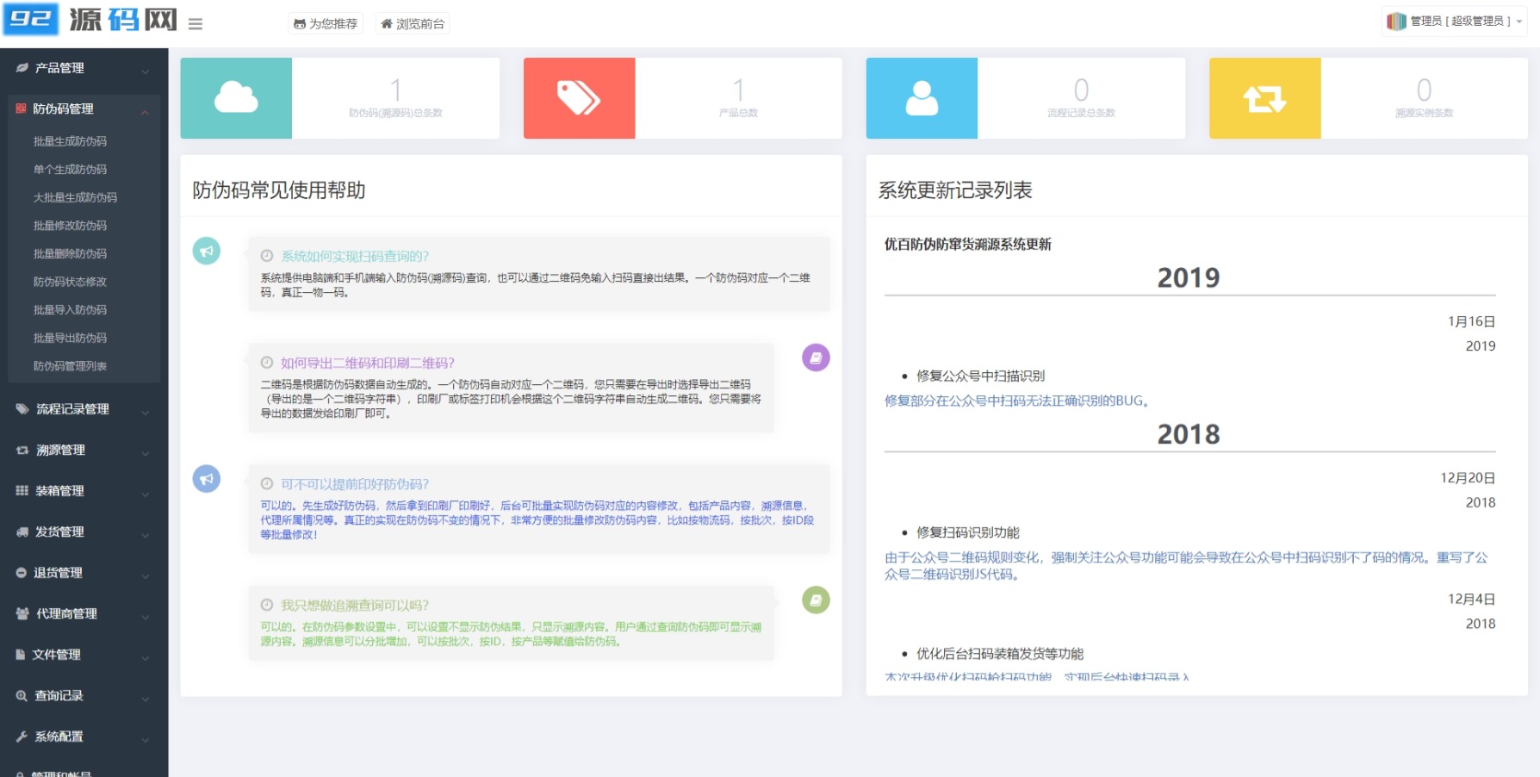This screenshot has width=1540, height=777.
Task: Click the blue user stat icon
Action: [x=922, y=98]
